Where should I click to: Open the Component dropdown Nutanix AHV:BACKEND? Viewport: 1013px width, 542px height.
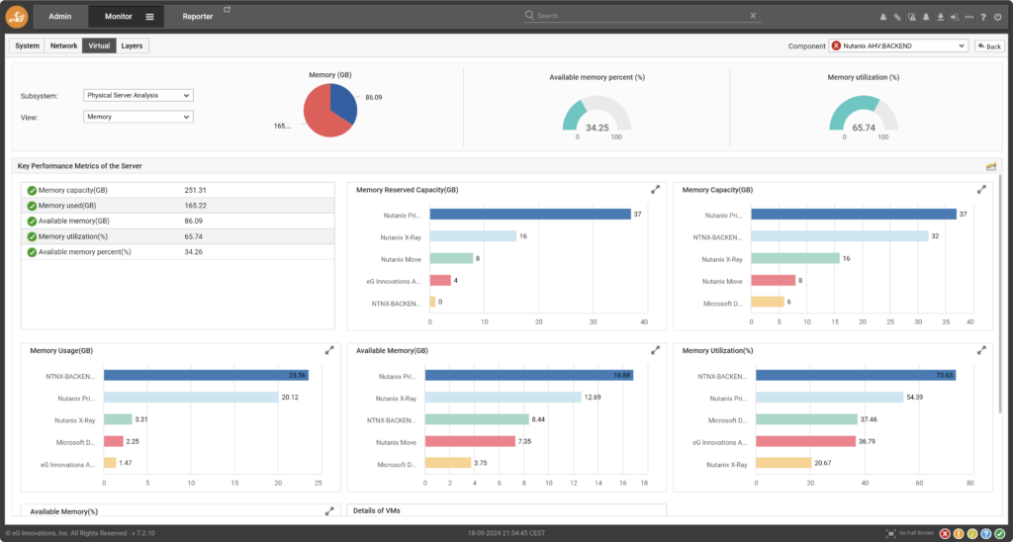pyautogui.click(x=898, y=45)
